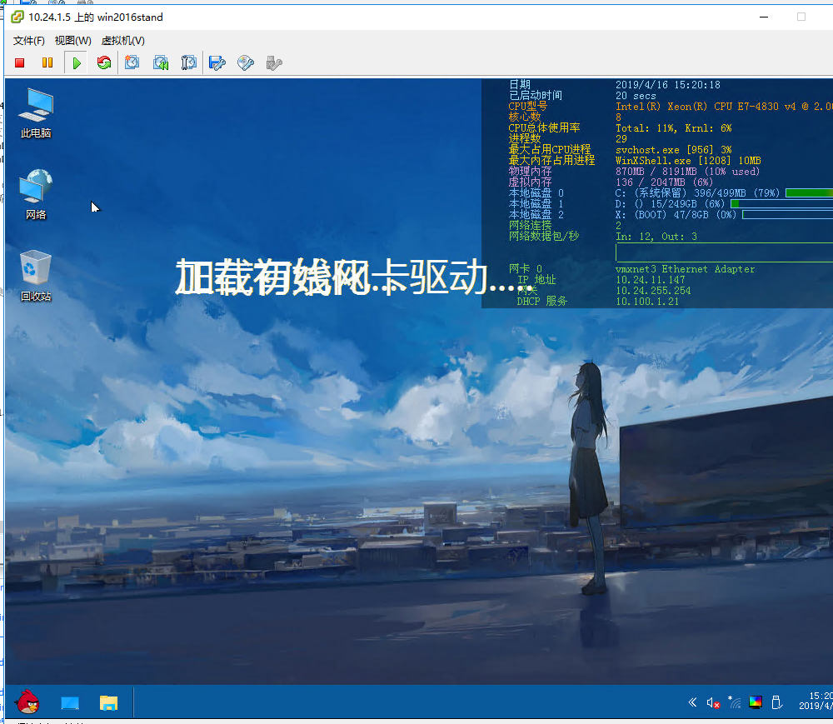Click the network packets graph box

click(724, 252)
